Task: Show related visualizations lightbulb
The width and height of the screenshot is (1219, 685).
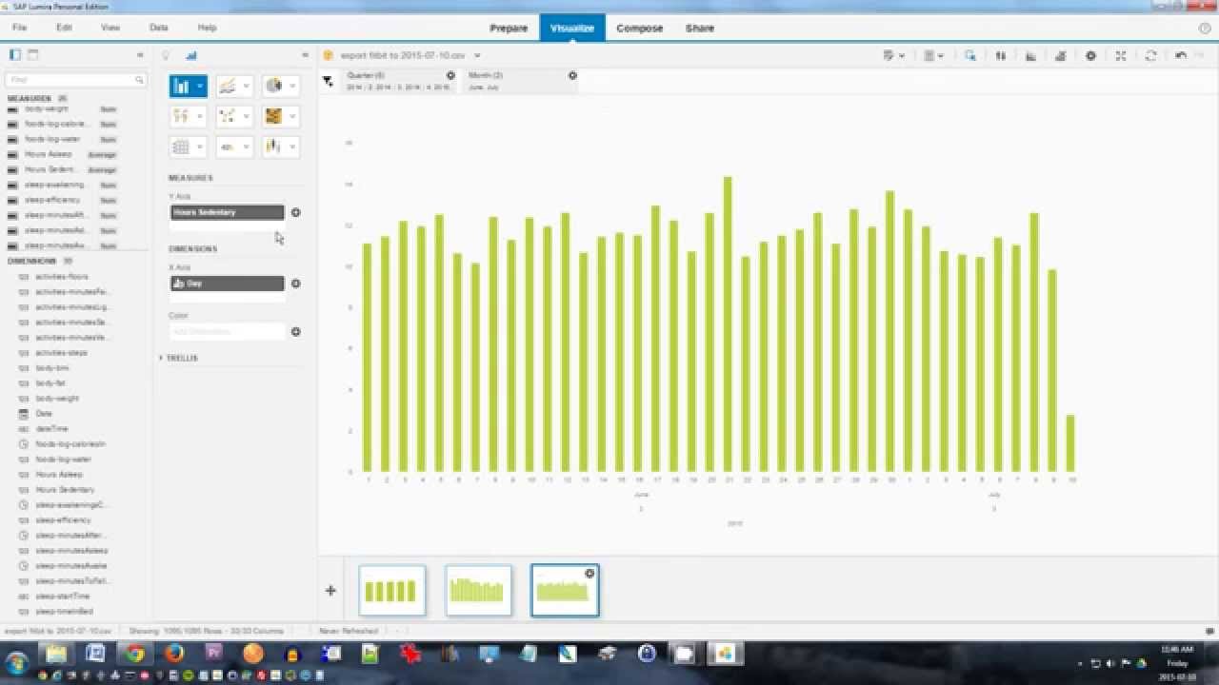Action: pyautogui.click(x=166, y=55)
